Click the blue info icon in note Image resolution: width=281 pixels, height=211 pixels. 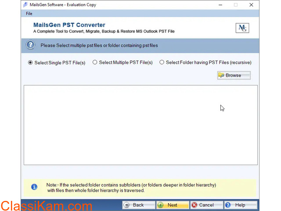tap(34, 187)
